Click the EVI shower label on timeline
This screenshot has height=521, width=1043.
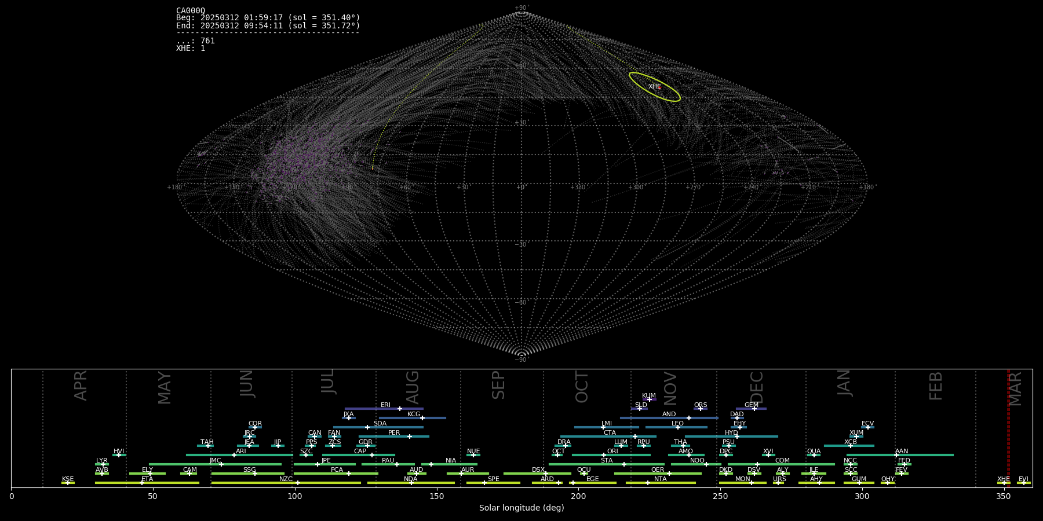(1023, 479)
